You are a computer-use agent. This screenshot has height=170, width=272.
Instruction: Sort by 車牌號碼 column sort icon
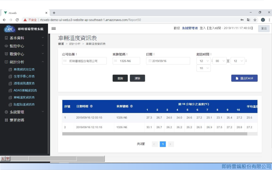[x=131, y=106]
